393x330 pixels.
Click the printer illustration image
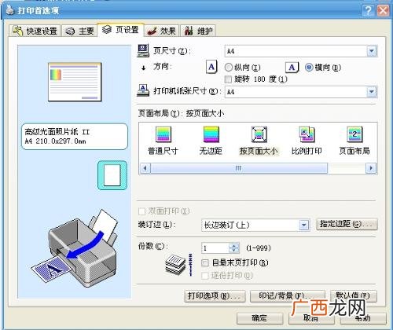[x=75, y=249]
